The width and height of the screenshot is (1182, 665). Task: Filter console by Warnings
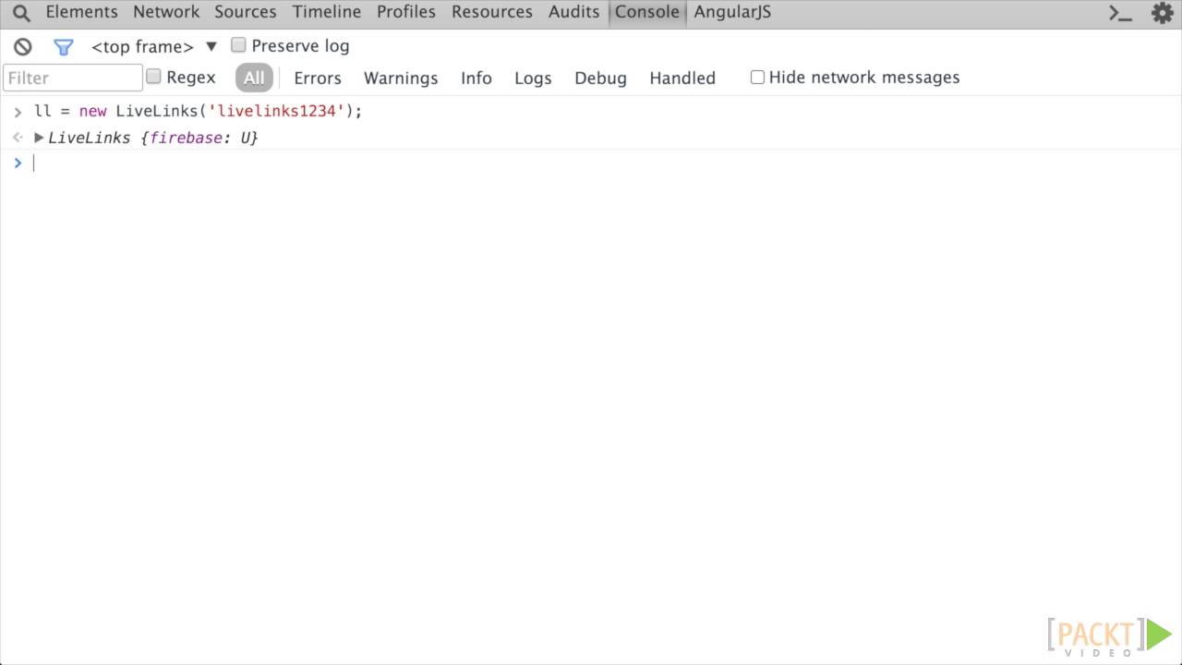[401, 79]
